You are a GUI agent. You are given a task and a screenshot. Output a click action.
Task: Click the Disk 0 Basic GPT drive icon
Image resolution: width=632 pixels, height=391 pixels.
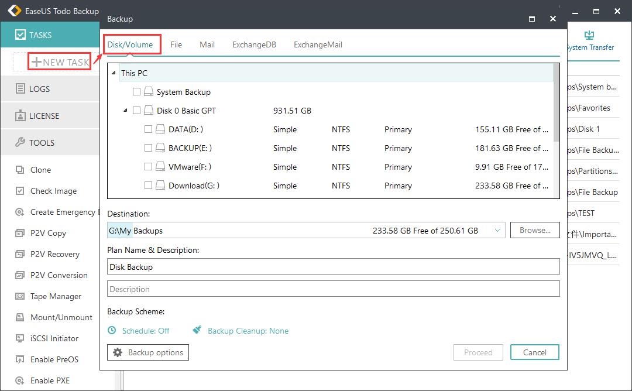(x=149, y=111)
